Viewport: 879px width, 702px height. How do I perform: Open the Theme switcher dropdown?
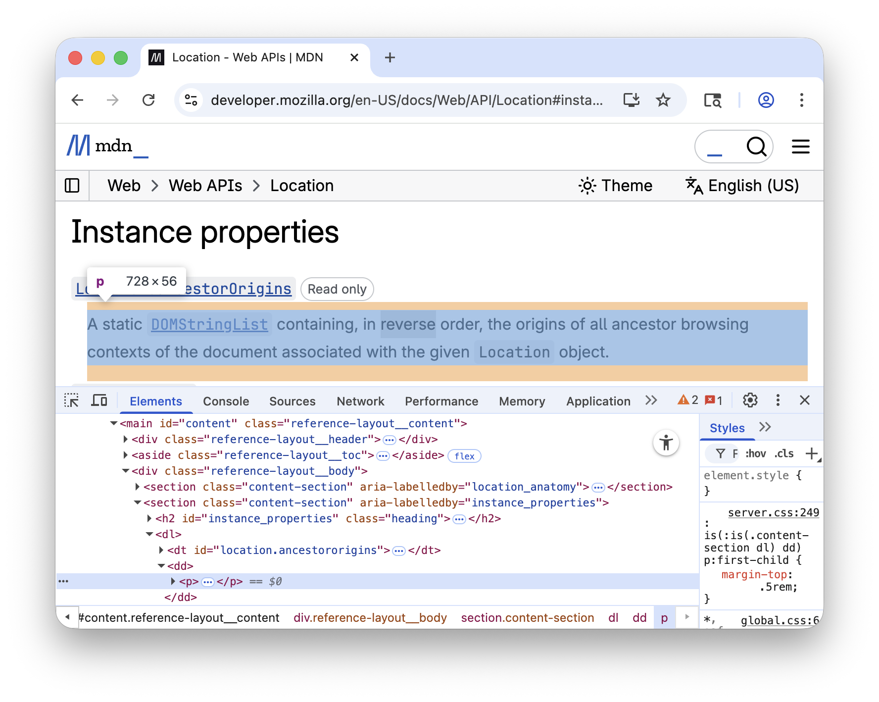(x=616, y=186)
